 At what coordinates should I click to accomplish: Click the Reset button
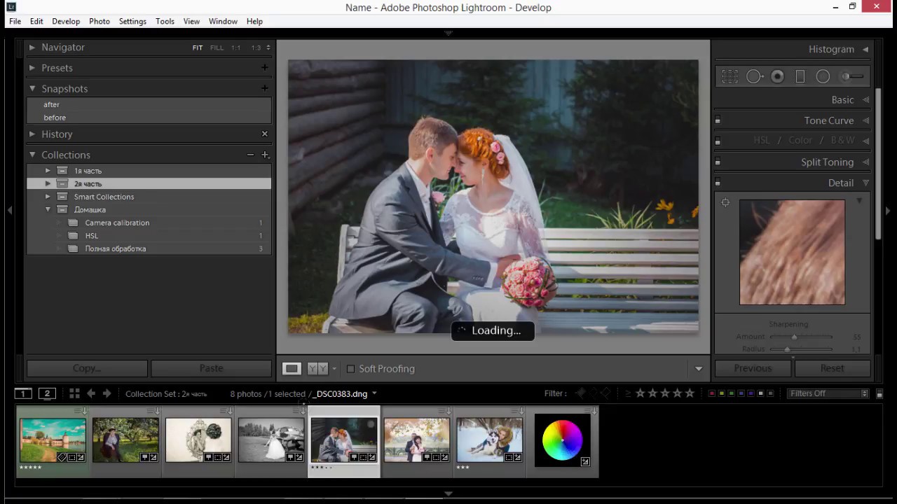click(832, 368)
